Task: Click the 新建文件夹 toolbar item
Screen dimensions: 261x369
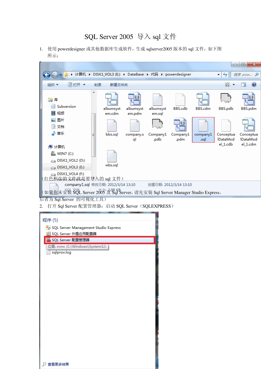Action: click(119, 85)
